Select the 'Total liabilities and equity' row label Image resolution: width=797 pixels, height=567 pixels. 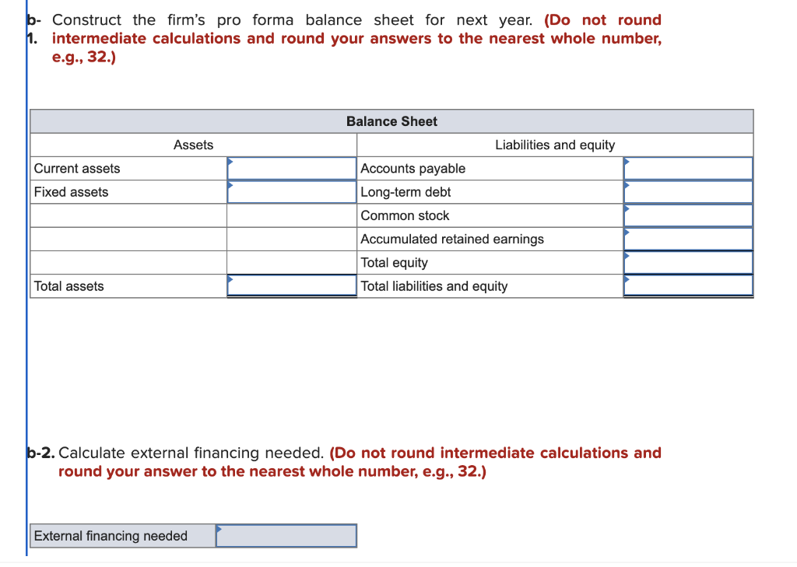pos(434,286)
